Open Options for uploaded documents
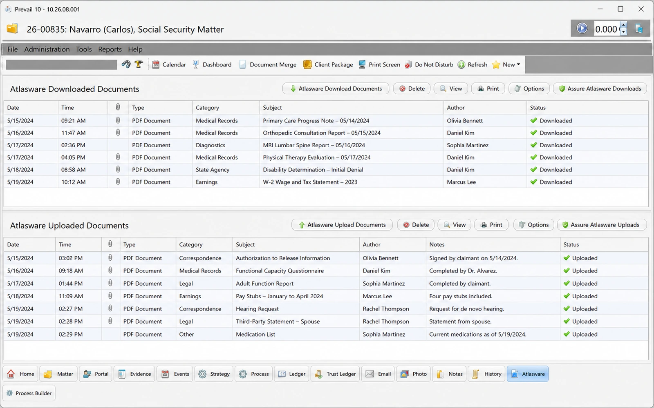This screenshot has height=408, width=654. (534, 225)
